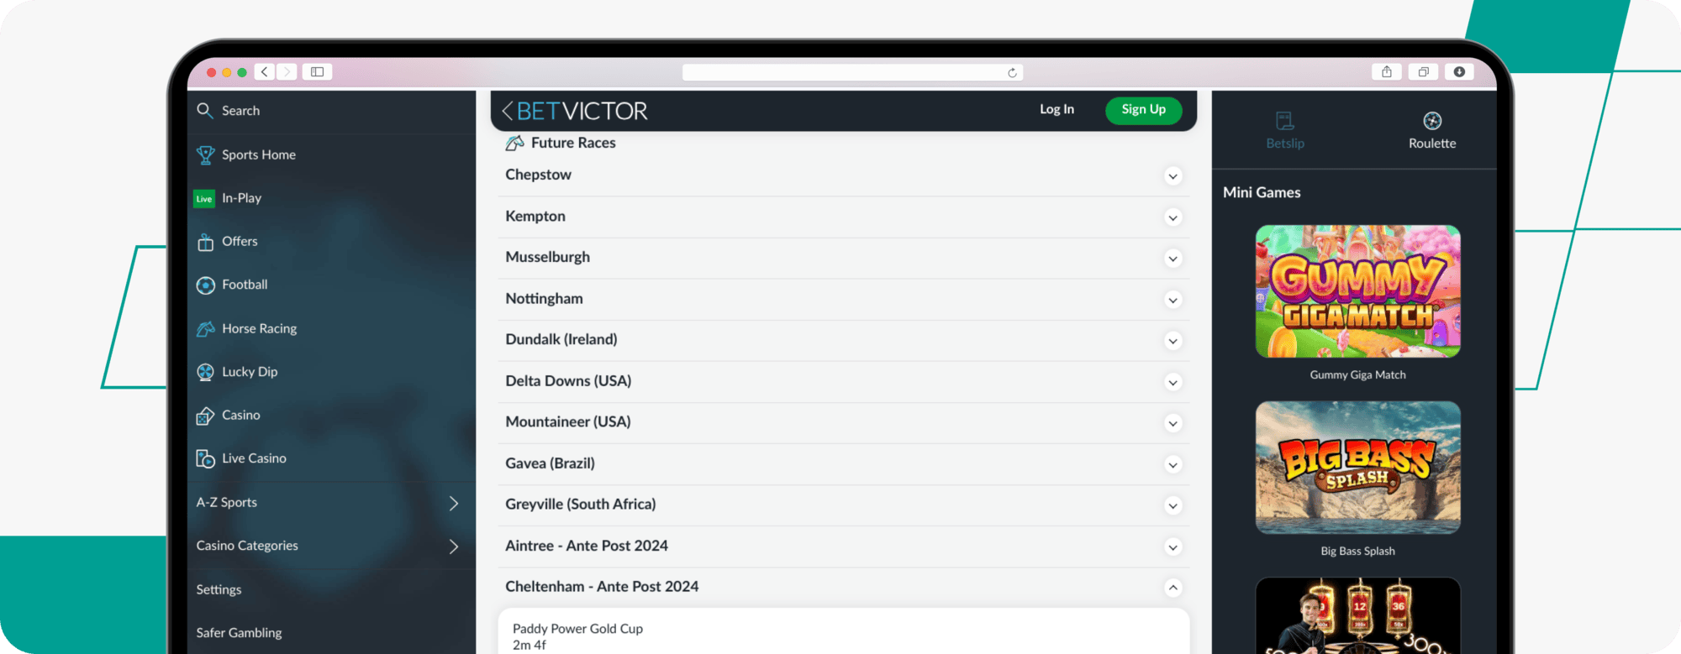Click the Gummy Giga Match caption
This screenshot has height=654, width=1681.
[1357, 375]
